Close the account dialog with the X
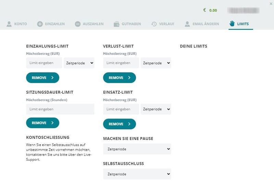The image size is (274, 187). (271, 3)
